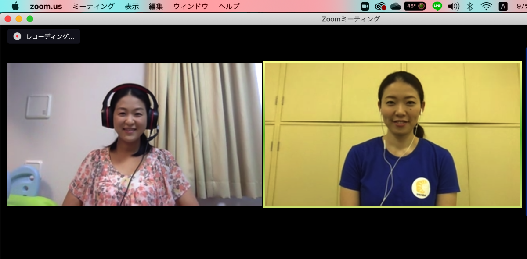Viewport: 527px width, 259px height.
Task: Open the Creative Cloud status icon
Action: pyautogui.click(x=380, y=6)
